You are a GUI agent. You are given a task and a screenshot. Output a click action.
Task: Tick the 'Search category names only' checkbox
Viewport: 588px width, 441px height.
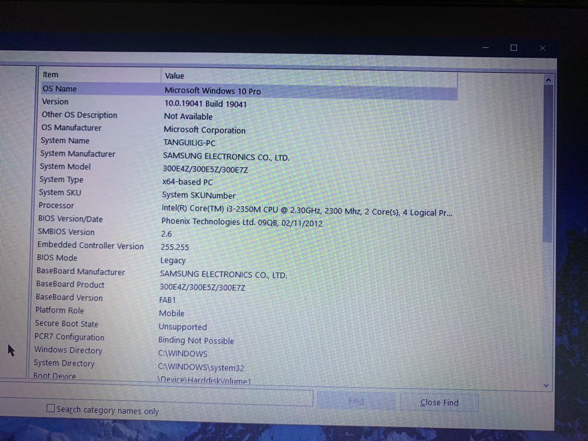[51, 408]
